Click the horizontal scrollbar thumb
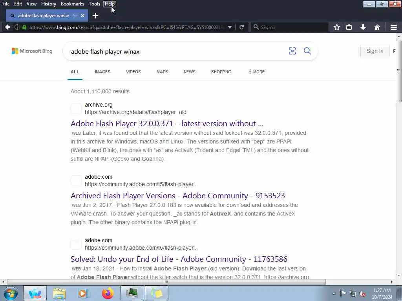This screenshot has height=301, width=402. pyautogui.click(x=166, y=282)
